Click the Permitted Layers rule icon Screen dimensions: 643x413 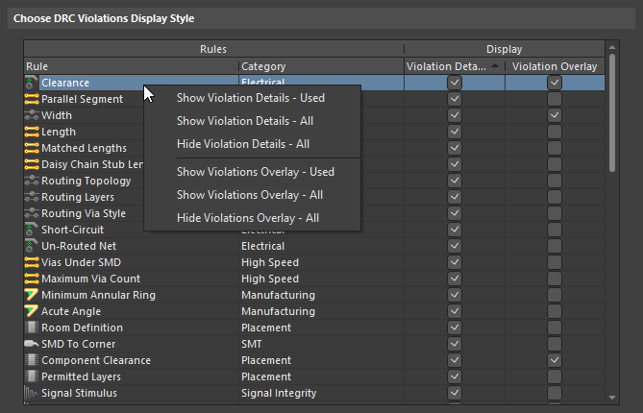(x=31, y=377)
